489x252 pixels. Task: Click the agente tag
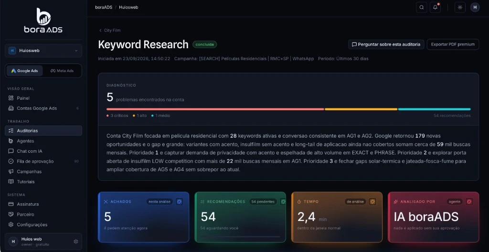pos(455,202)
